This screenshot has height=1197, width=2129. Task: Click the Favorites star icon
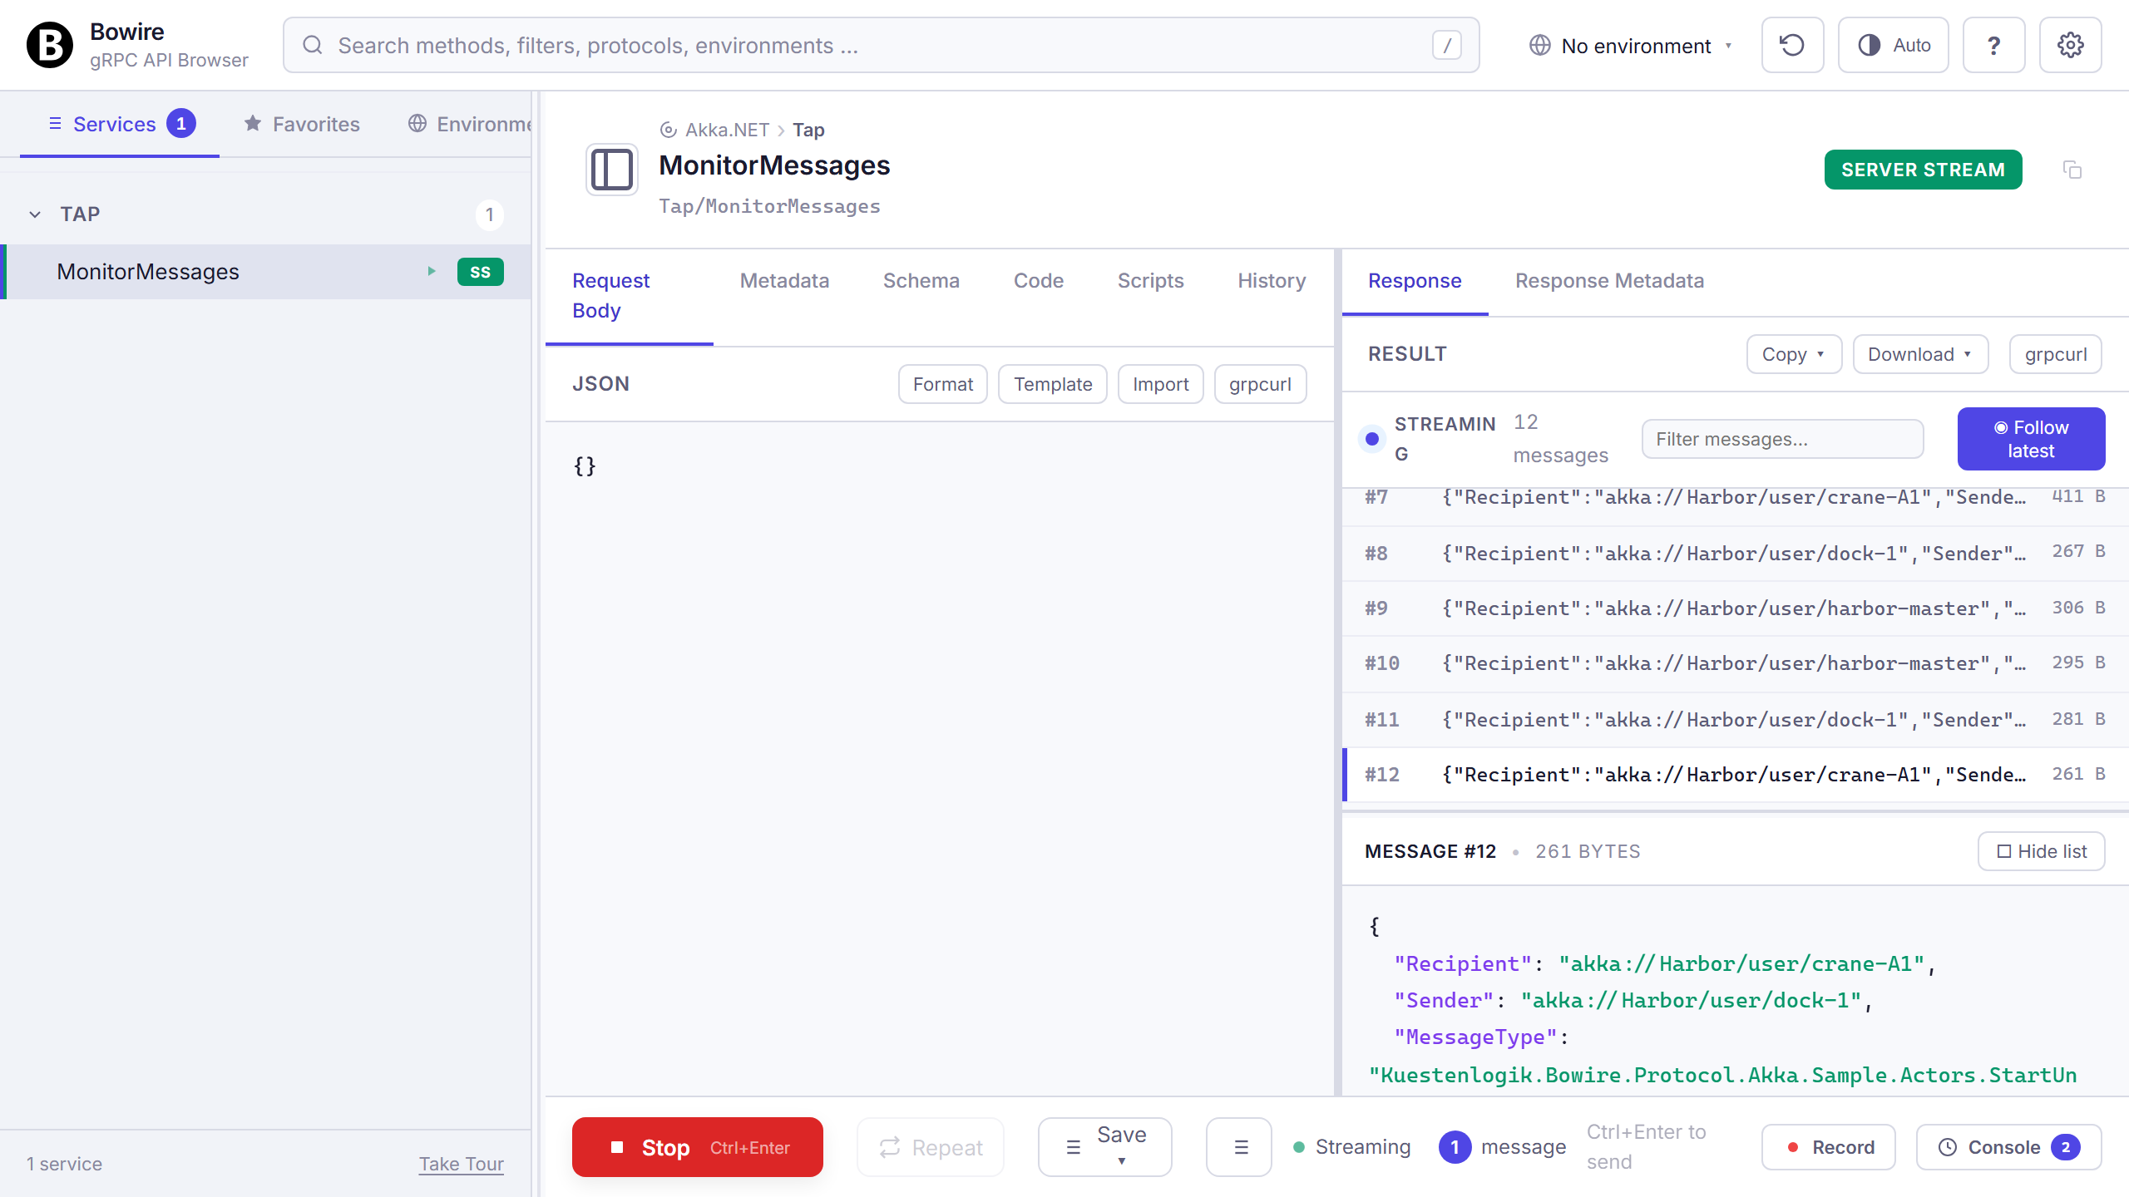click(x=253, y=124)
